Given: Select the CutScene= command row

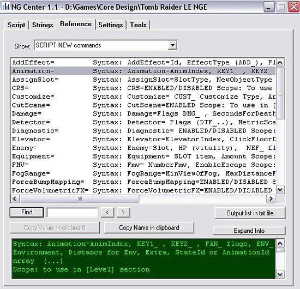Looking at the screenshot, I should point(143,105).
